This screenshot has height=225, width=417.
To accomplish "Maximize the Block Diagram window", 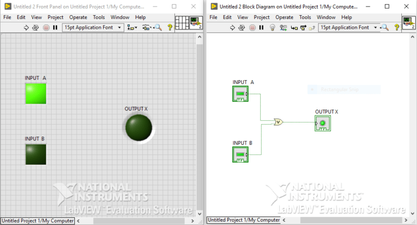I will pos(387,7).
